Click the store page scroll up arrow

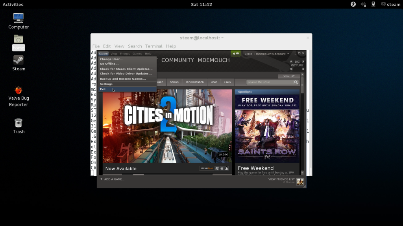coord(302,75)
